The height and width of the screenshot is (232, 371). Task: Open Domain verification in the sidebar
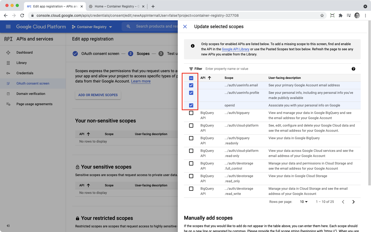(x=31, y=94)
